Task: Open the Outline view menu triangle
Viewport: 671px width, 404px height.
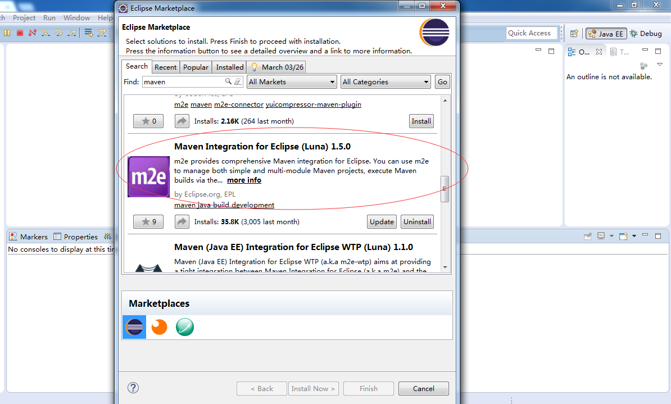Action: click(x=659, y=65)
